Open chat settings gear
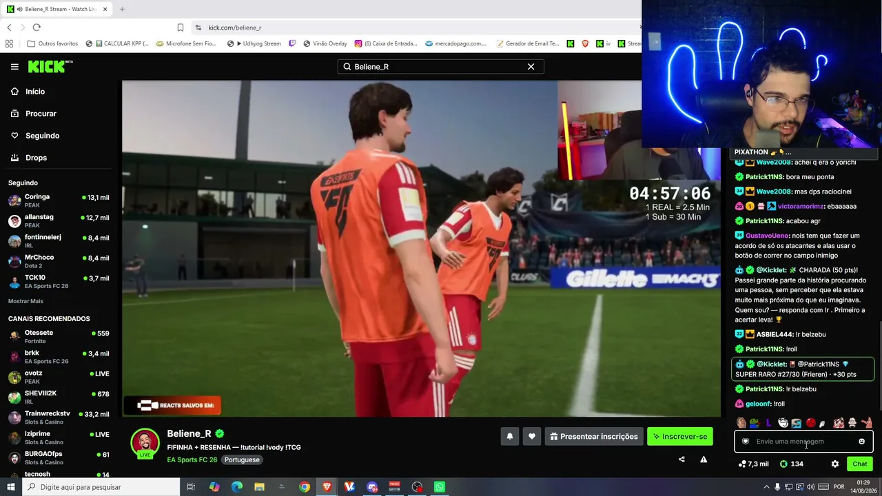The width and height of the screenshot is (882, 496). click(835, 464)
